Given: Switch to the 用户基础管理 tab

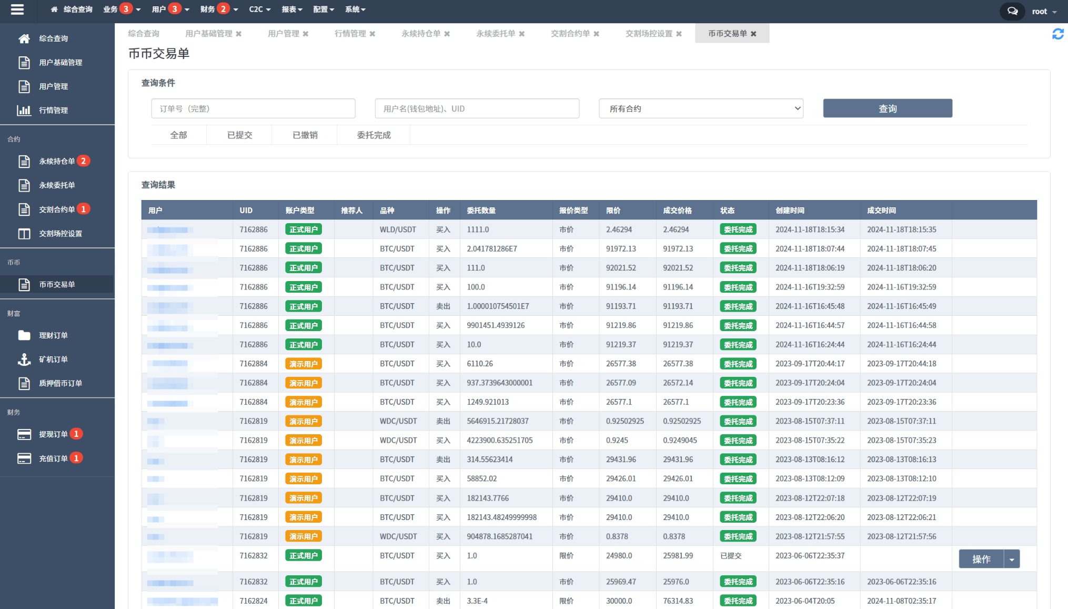Looking at the screenshot, I should coord(208,34).
